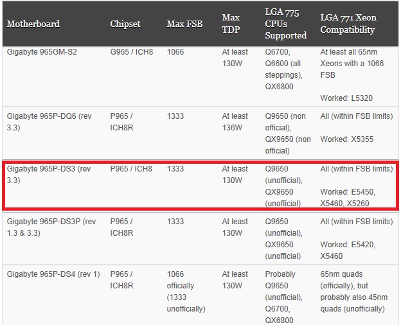Click the Max TDP column header
This screenshot has height=325, width=401.
pos(231,24)
